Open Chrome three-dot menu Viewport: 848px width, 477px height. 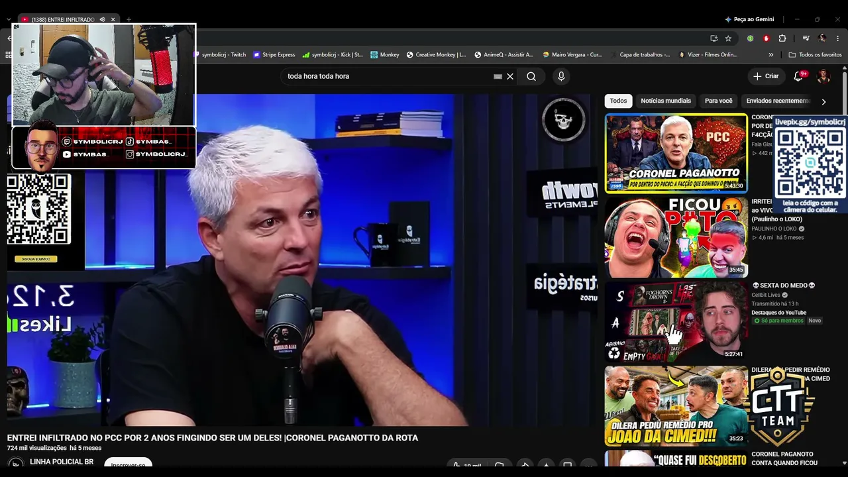click(838, 38)
